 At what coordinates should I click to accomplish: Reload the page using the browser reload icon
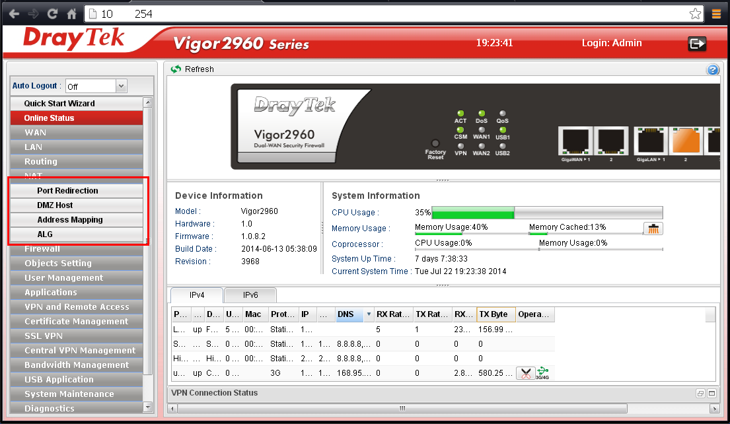click(x=53, y=14)
